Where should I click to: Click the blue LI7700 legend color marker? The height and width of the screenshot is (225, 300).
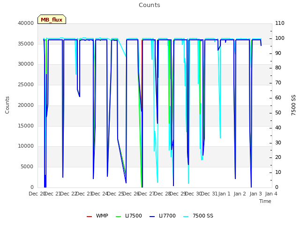[152, 217]
